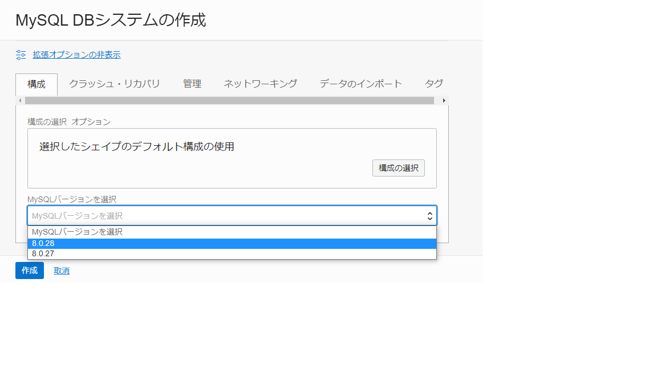This screenshot has width=657, height=369.
Task: Select the データのインポート tab
Action: [x=361, y=84]
